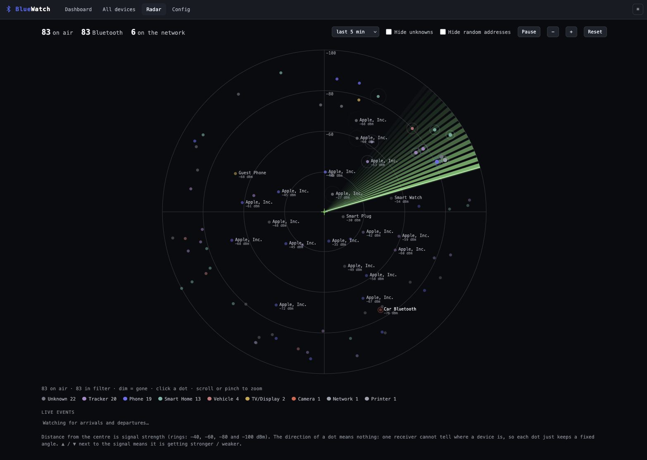Viewport: 647px width, 460px height.
Task: Enable the Hide random addresses checkbox
Action: (443, 32)
